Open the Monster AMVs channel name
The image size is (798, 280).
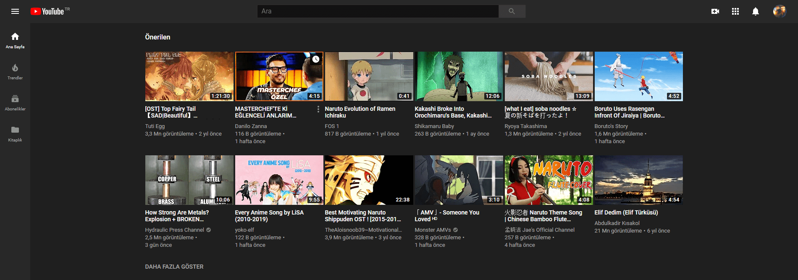(x=433, y=230)
